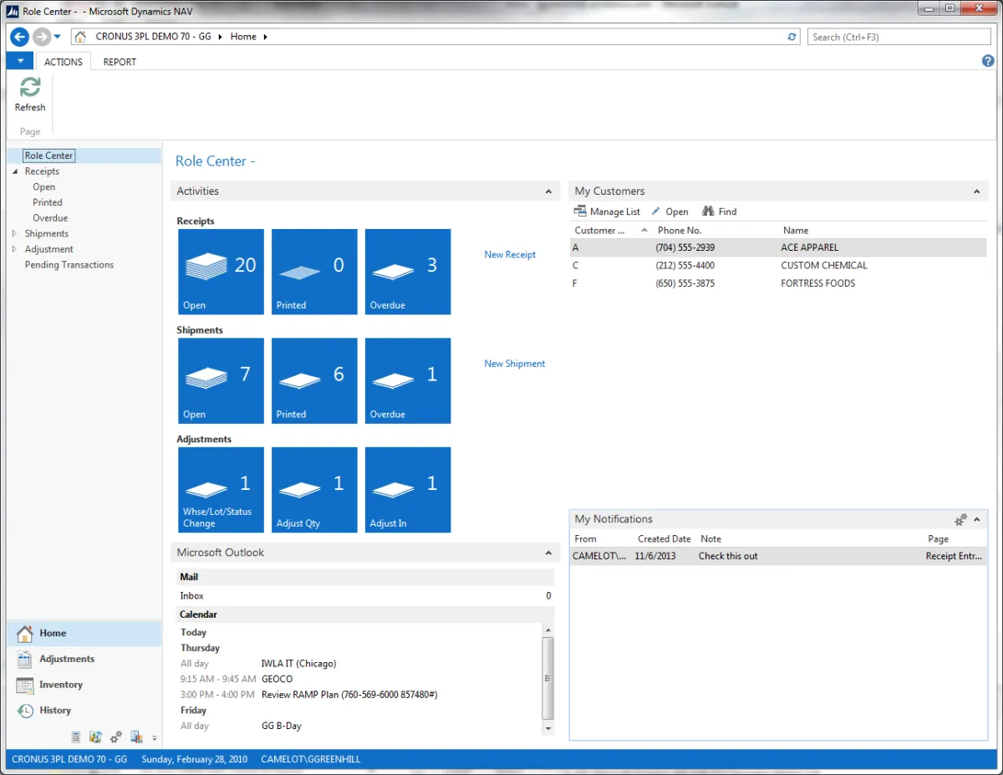Open the Overdue Shipments tile

point(408,380)
